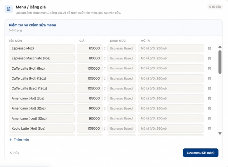Delete the Americano (Hot) (12oz) row
Image resolution: width=228 pixels, height=167 pixels.
[210, 108]
